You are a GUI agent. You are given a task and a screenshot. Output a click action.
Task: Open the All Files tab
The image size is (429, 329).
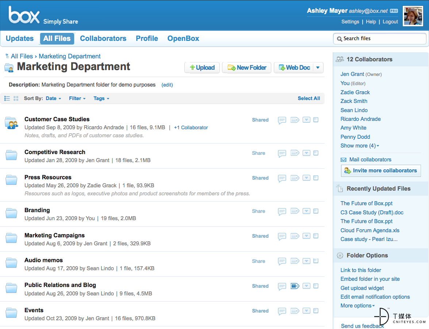(57, 39)
